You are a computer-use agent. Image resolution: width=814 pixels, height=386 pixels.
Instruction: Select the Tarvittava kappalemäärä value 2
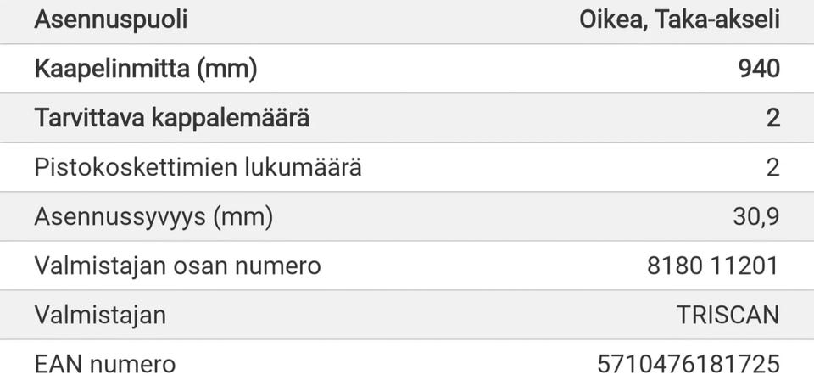click(x=772, y=118)
